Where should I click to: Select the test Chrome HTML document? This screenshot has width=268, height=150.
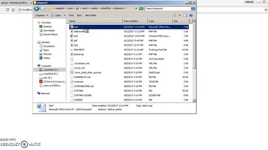pyautogui.click(x=129, y=36)
